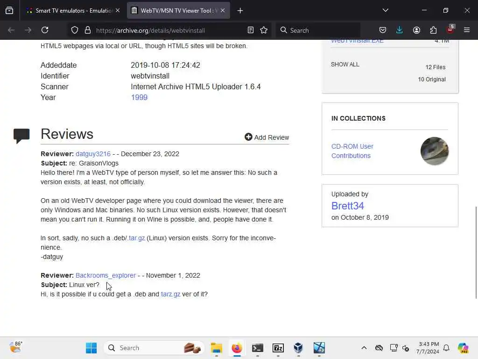Click the display cast tray icon
This screenshot has height=359, width=478.
click(394, 348)
